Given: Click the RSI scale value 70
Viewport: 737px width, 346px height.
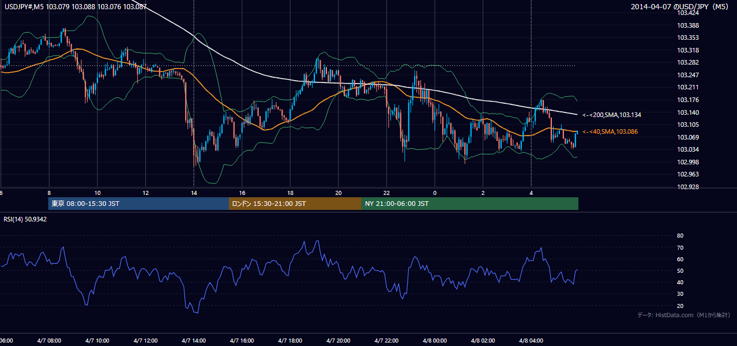Looking at the screenshot, I should coord(680,247).
